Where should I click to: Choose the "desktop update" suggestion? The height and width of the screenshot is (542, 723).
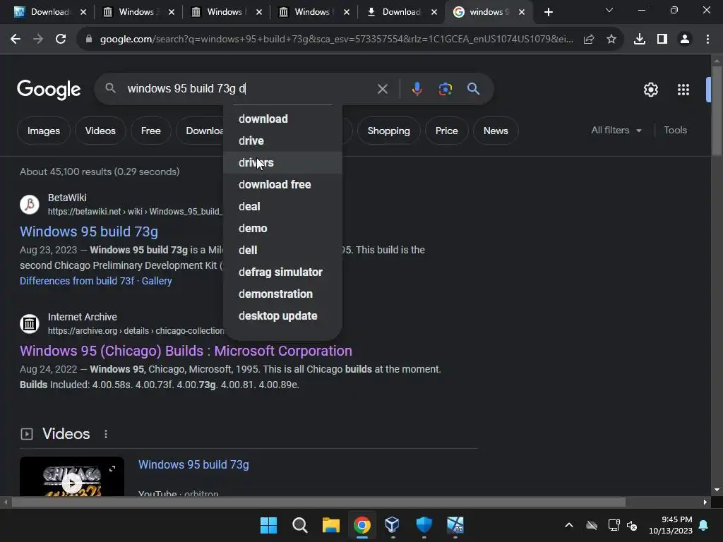[282, 315]
